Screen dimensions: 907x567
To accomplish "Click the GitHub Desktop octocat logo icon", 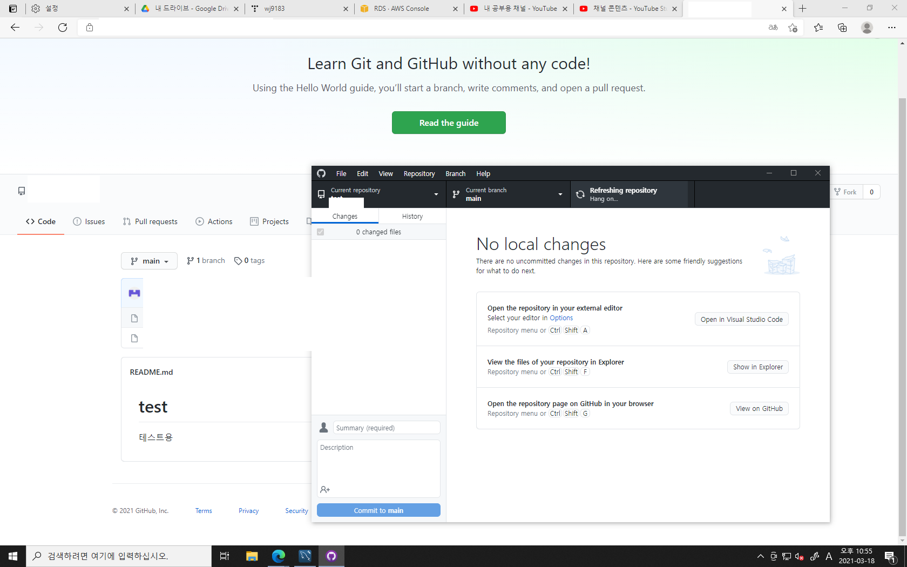I will pos(321,173).
